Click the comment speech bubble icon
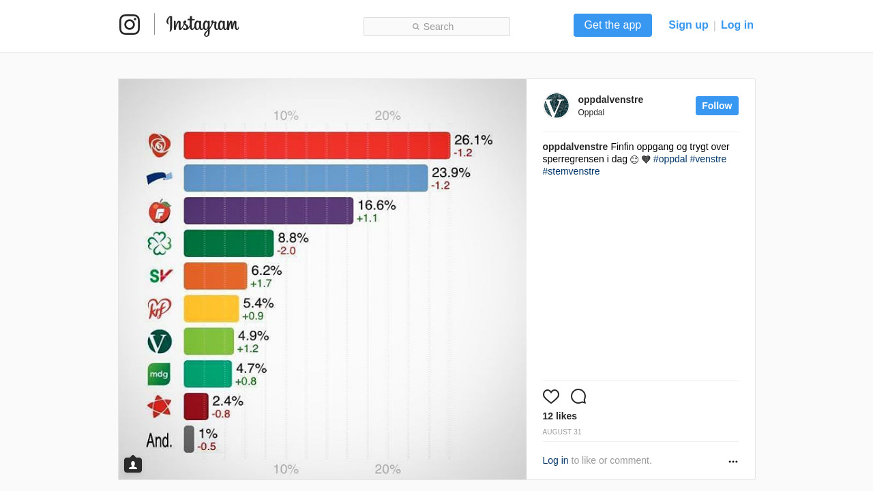Image resolution: width=873 pixels, height=491 pixels. [x=578, y=396]
